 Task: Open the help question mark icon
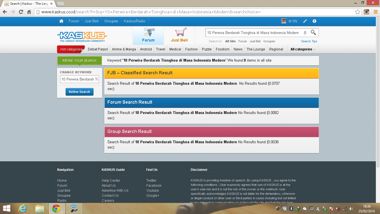(x=314, y=21)
